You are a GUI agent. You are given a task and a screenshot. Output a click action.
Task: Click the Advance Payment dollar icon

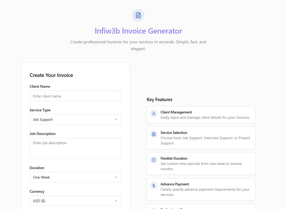(x=154, y=186)
